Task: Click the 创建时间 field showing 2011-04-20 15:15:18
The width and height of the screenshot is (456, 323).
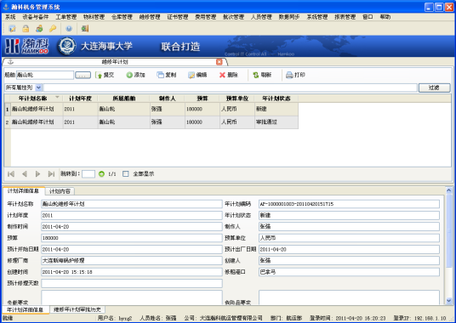Action: tap(132, 272)
